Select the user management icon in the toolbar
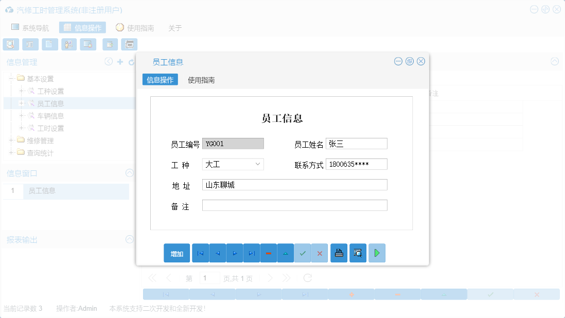Viewport: 565px width, 318px height. click(68, 44)
